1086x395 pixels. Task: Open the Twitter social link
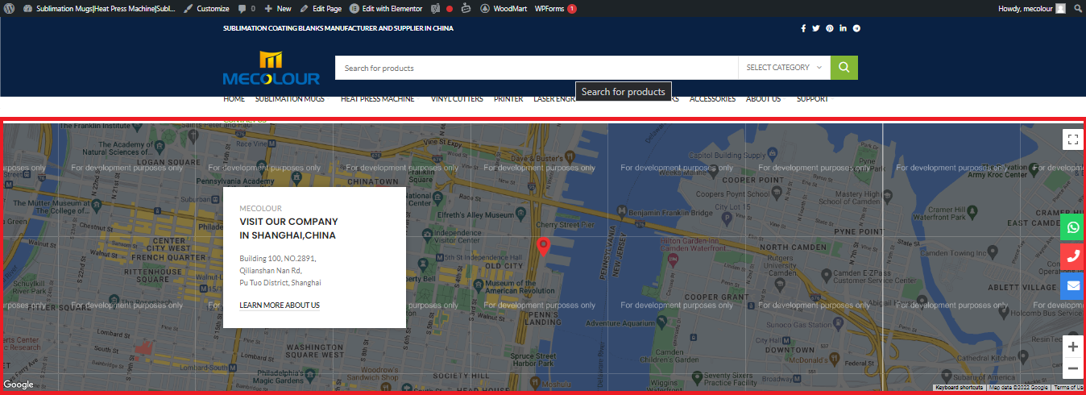[x=816, y=28]
